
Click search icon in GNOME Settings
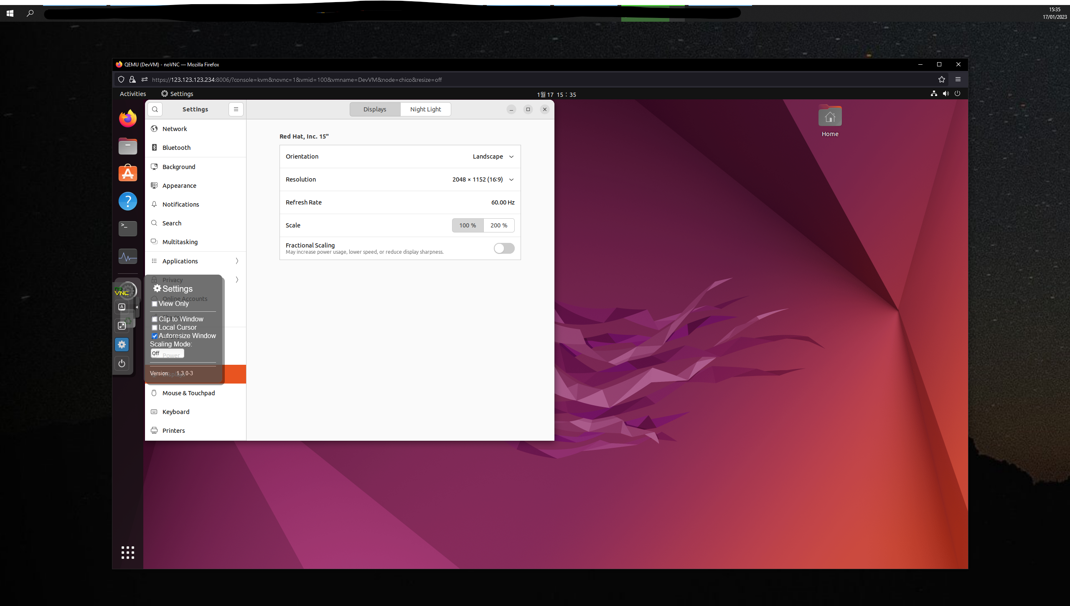coord(155,109)
